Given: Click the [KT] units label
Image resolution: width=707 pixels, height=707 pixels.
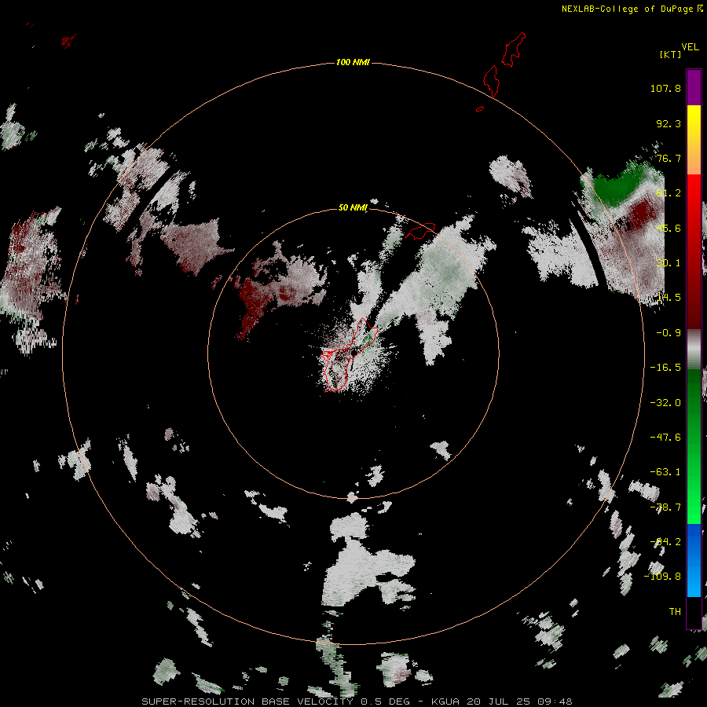Looking at the screenshot, I should coord(671,54).
